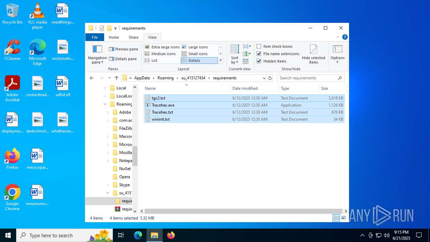430x242 pixels.
Task: Select Medium icons layout
Action: click(160, 54)
